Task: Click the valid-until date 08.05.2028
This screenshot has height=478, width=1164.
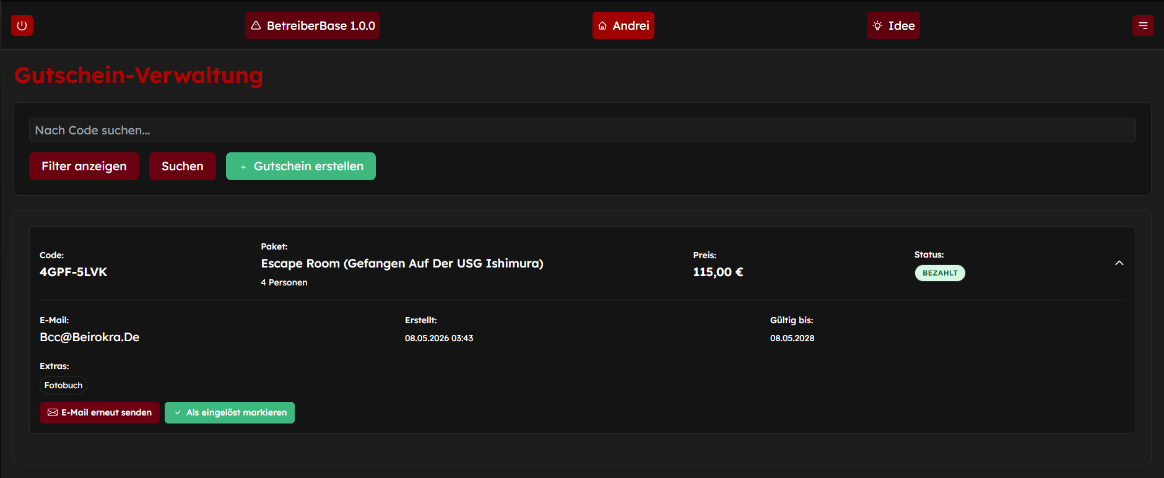Action: point(792,338)
